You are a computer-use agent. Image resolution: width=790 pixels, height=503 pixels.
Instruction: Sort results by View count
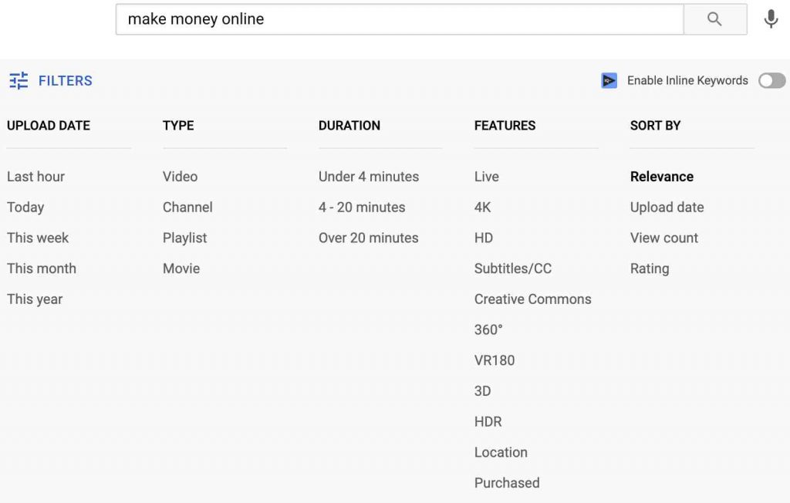pyautogui.click(x=664, y=238)
